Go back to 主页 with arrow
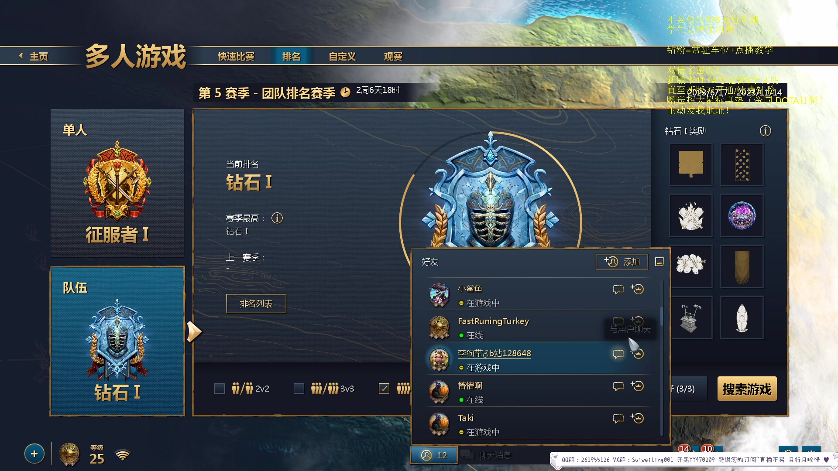This screenshot has height=471, width=838. pyautogui.click(x=33, y=56)
